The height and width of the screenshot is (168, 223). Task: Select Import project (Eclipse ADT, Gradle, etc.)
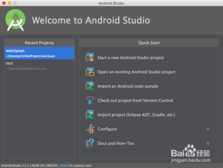136,115
